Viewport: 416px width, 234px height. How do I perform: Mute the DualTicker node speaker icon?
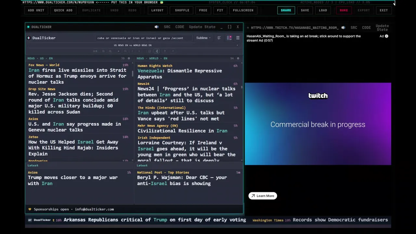(x=157, y=27)
